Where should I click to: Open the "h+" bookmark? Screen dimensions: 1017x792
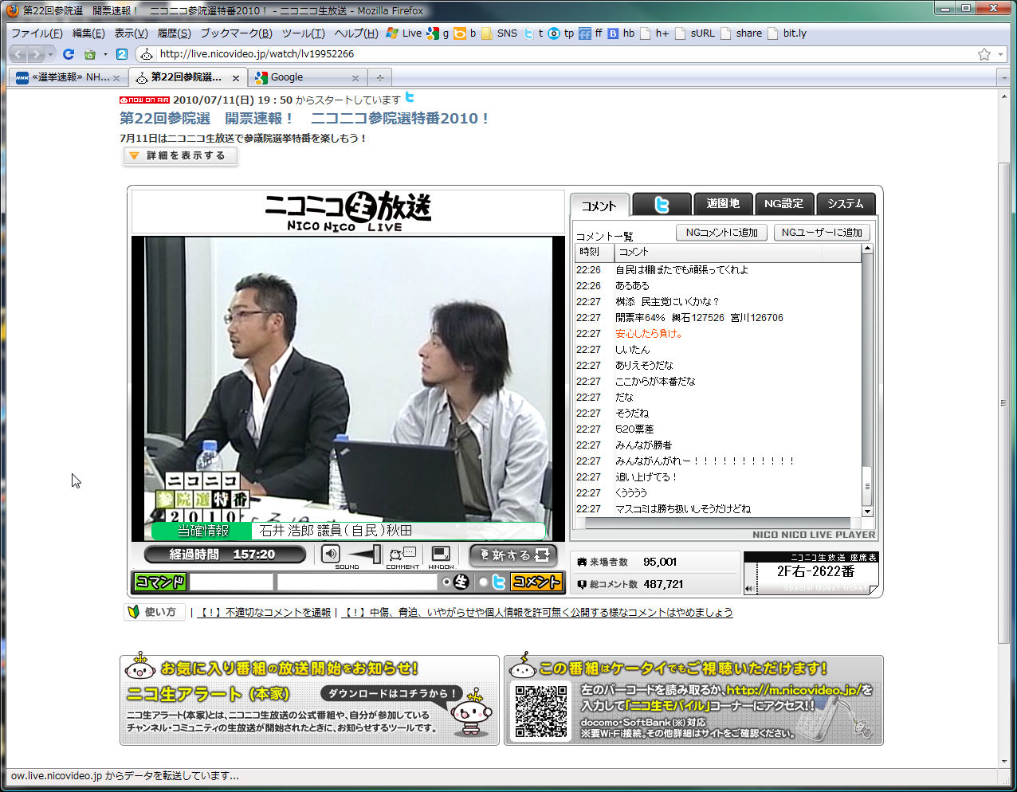pyautogui.click(x=654, y=33)
